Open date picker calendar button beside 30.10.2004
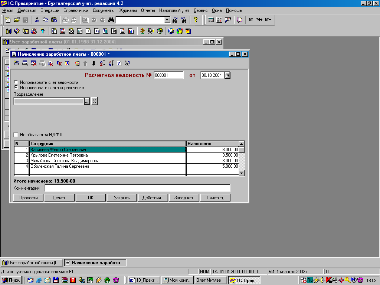Screen dimensions: 380x285 coord(227,75)
